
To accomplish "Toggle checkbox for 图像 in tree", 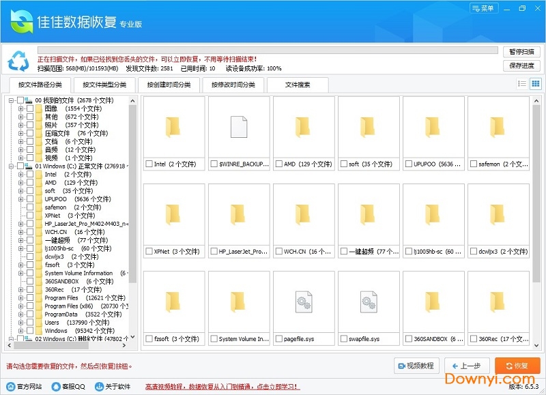I will click(x=30, y=108).
